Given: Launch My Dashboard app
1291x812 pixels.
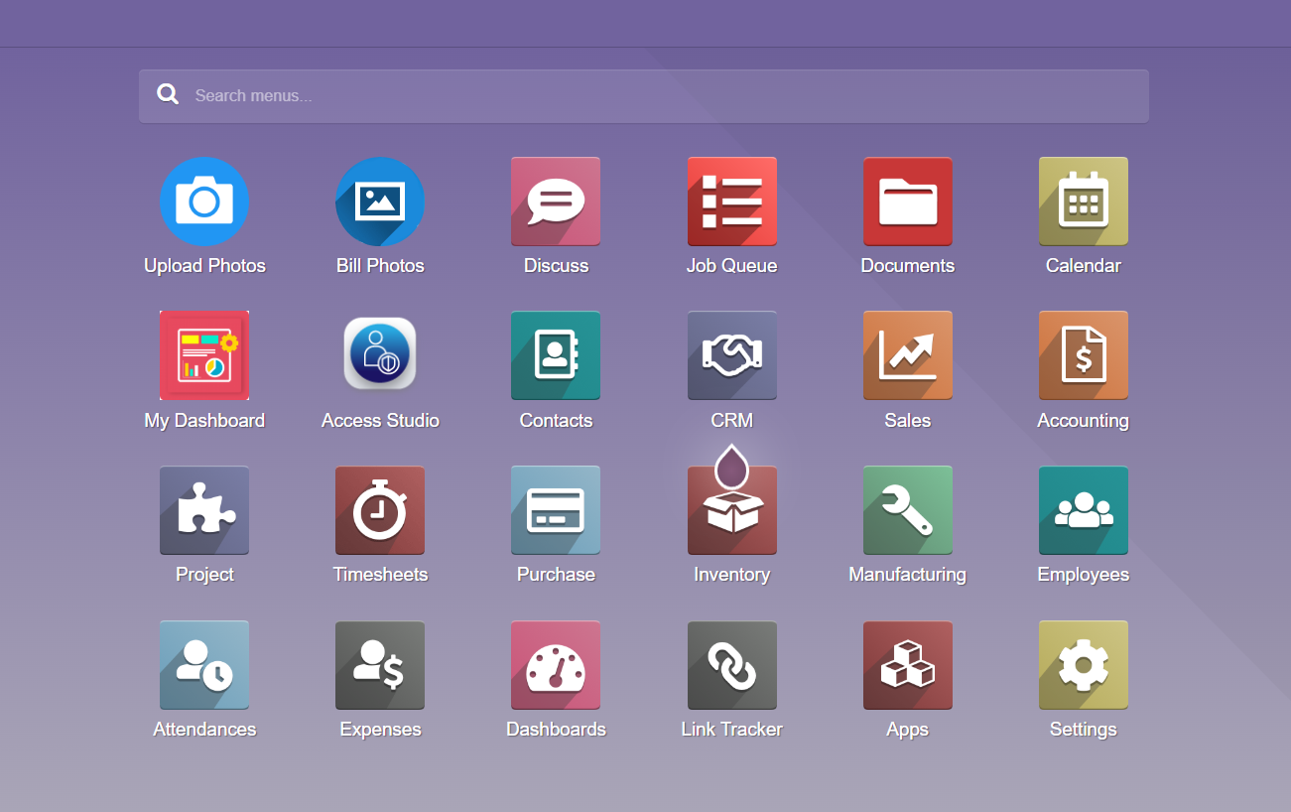Looking at the screenshot, I should tap(204, 355).
